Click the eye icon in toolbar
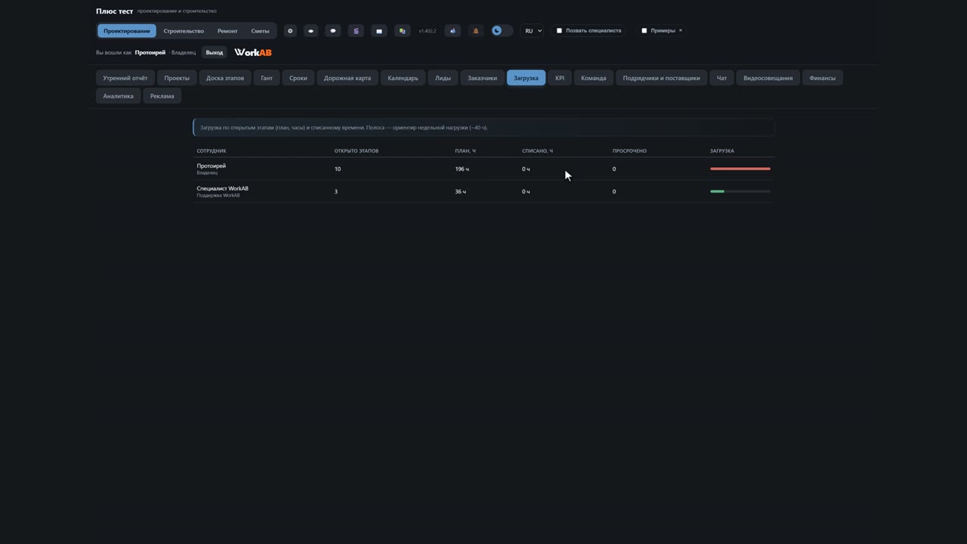 310,31
